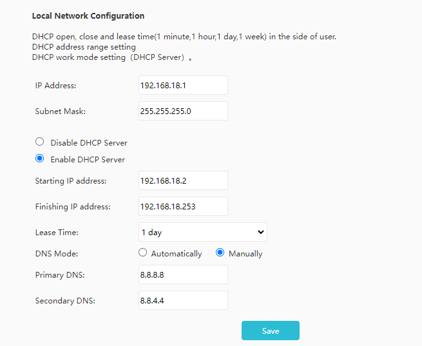Viewport: 422px width, 346px height.
Task: Click the "DNS Mode:" field label
Action: [57, 254]
